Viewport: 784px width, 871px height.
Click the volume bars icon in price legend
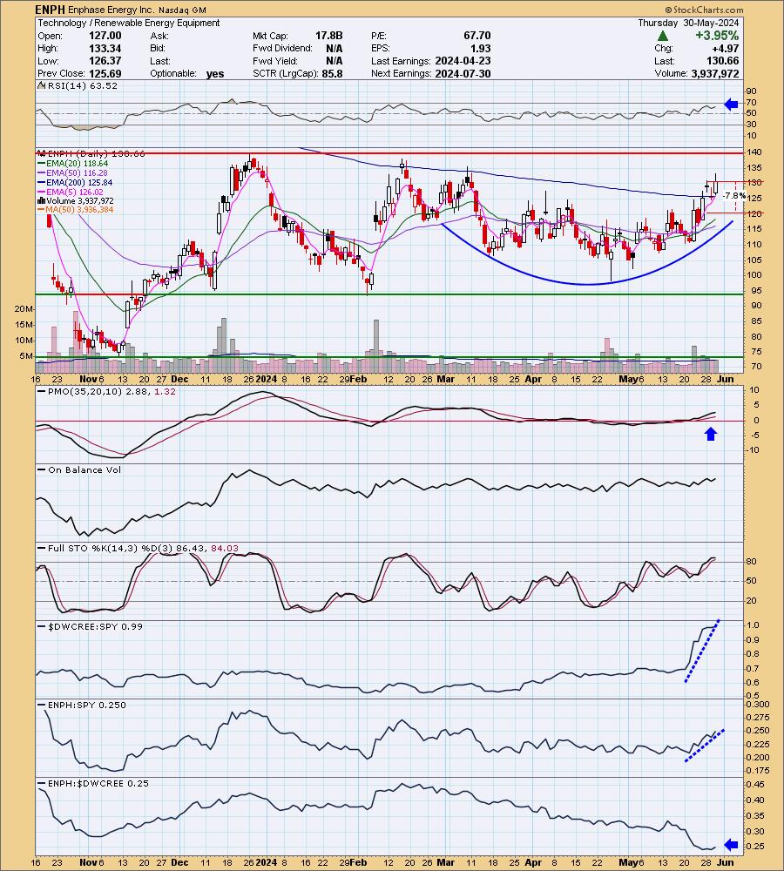pyautogui.click(x=41, y=200)
